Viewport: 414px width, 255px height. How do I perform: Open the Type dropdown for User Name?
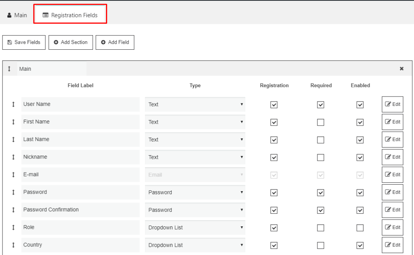[x=195, y=104]
